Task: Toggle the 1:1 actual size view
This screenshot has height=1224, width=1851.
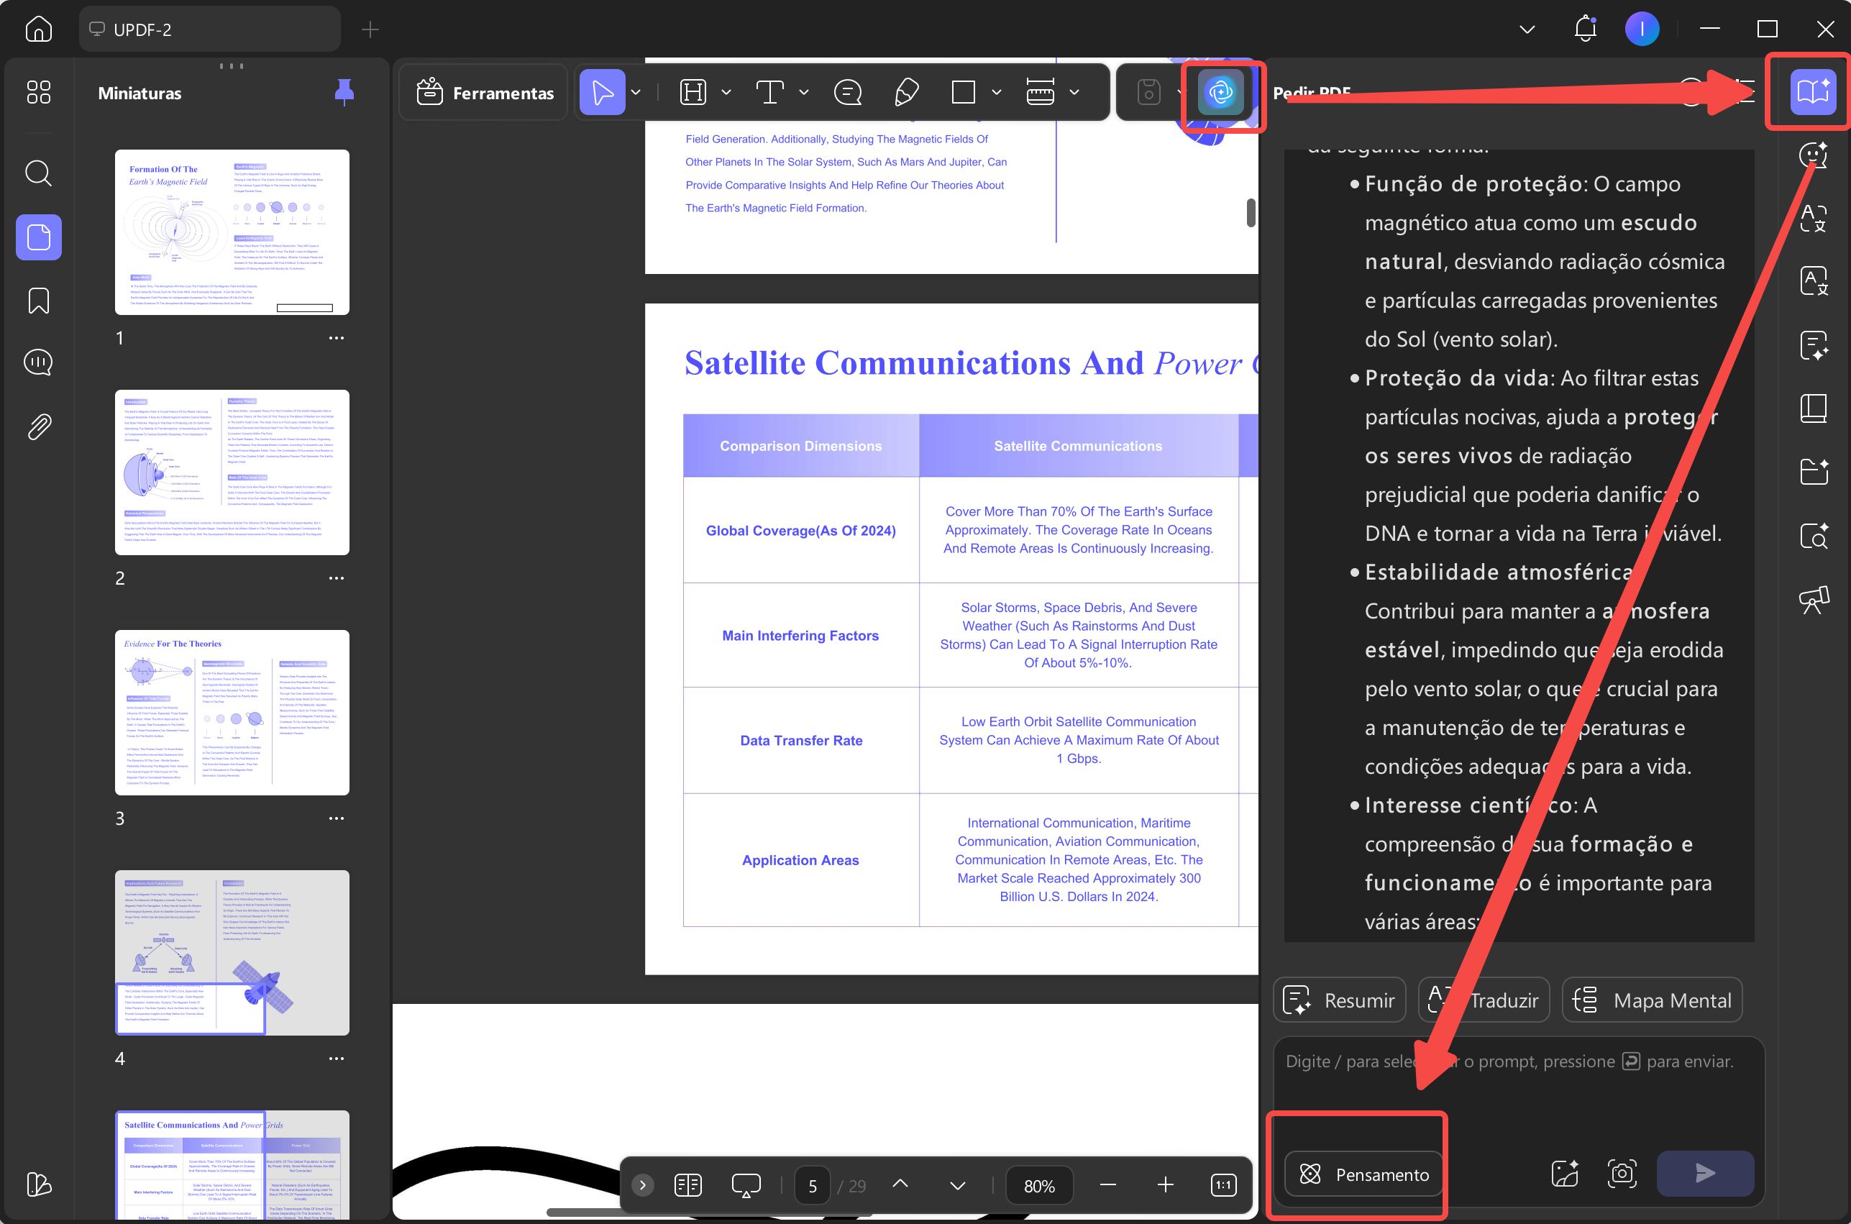Action: 1222,1185
